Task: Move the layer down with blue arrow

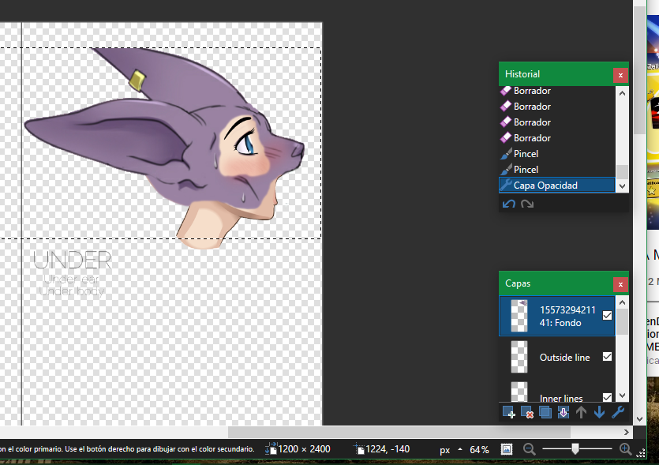Action: click(x=600, y=412)
